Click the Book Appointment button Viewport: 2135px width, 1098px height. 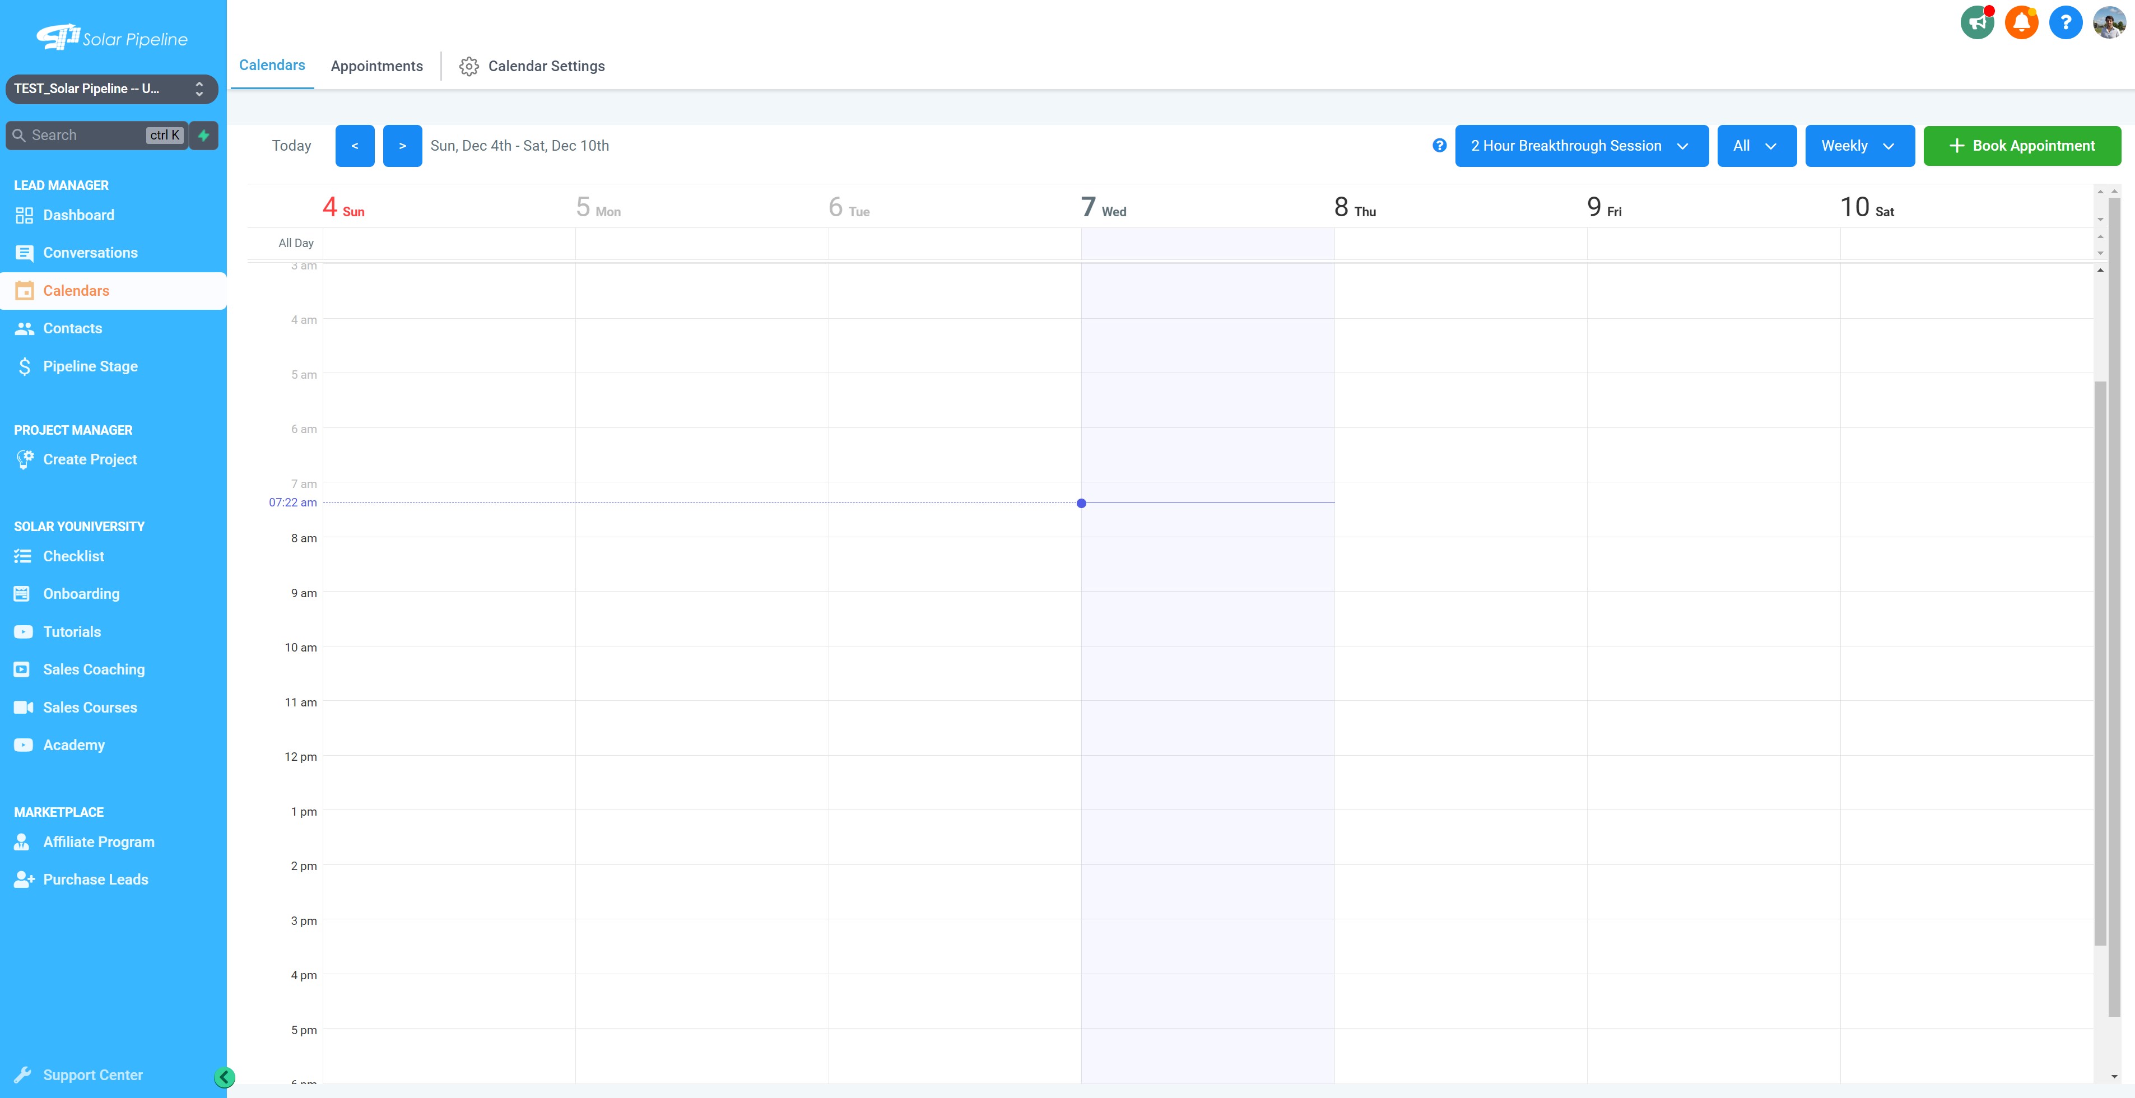point(2022,145)
